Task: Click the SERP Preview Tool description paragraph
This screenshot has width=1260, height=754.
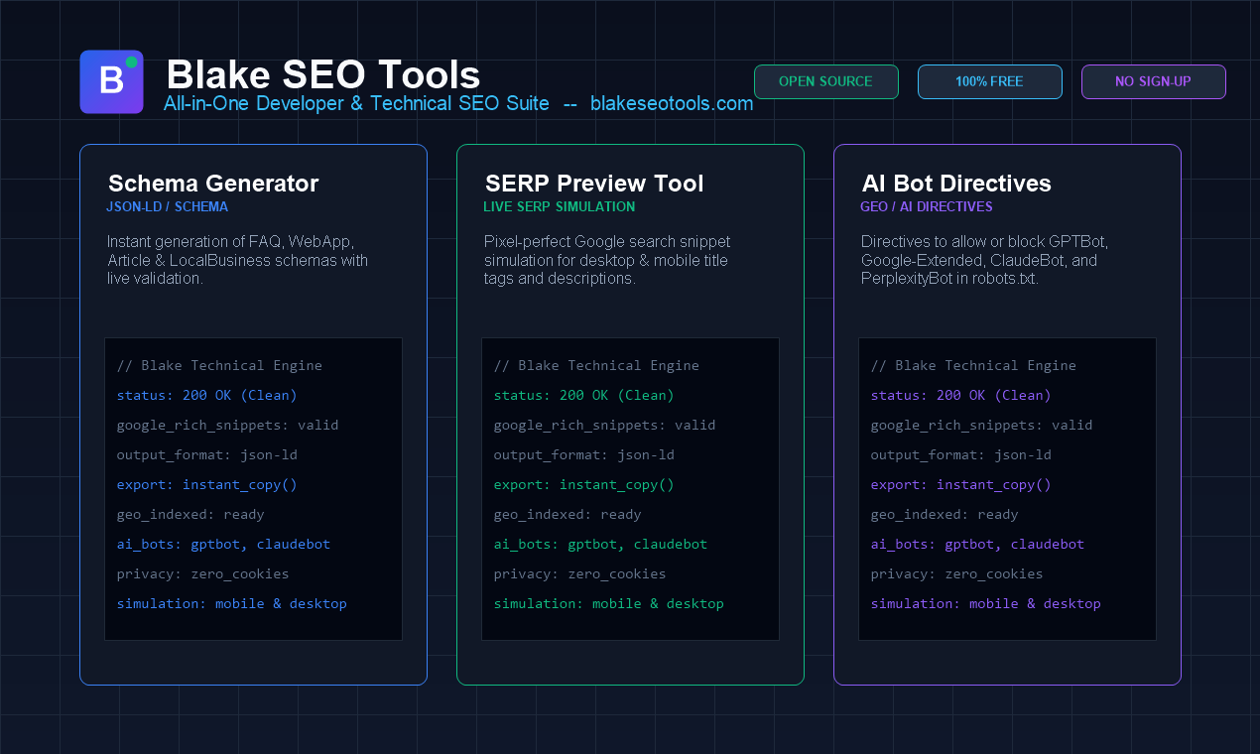Action: [607, 260]
